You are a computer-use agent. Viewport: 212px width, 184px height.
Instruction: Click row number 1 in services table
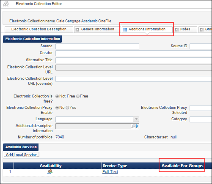click(x=10, y=172)
